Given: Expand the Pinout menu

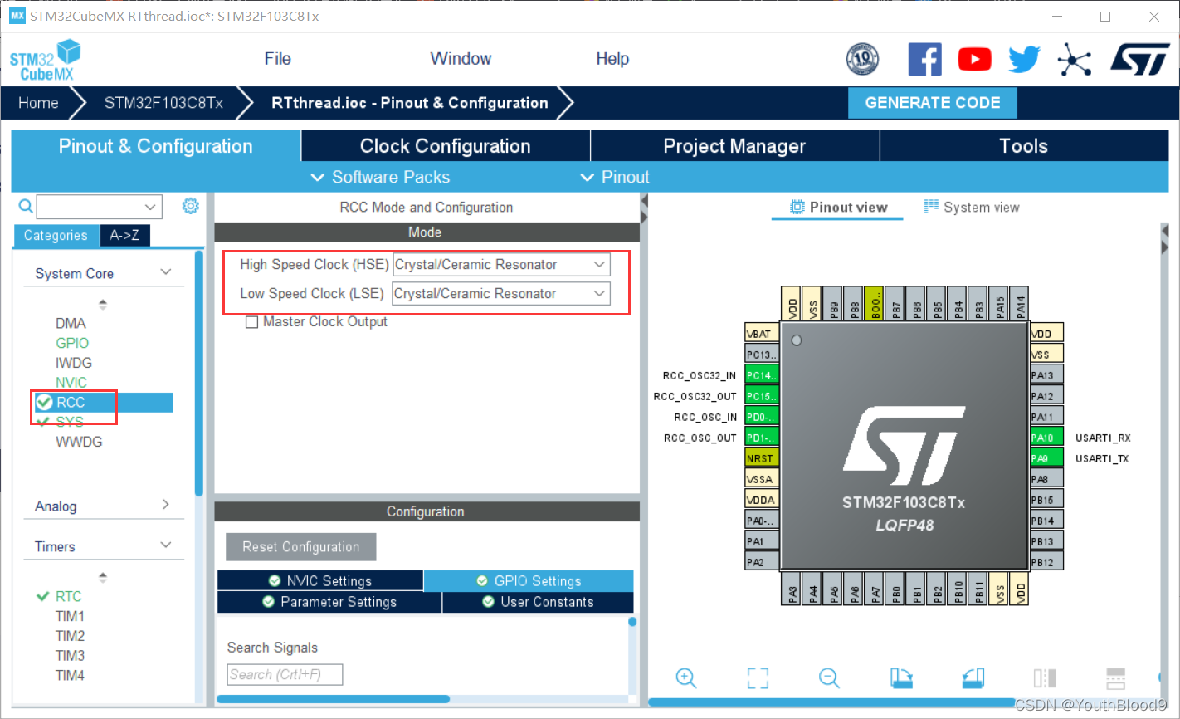Looking at the screenshot, I should click(x=615, y=177).
